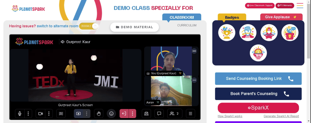Open leave options three-dot menu

tap(132, 113)
